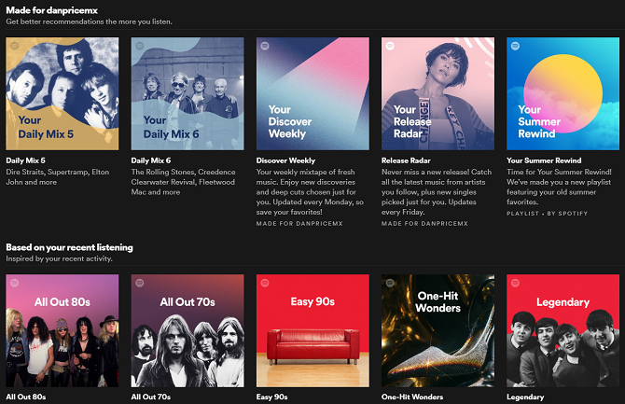Click 'MADE FOR DANPRICEMX' under Discover Weekly

tap(299, 224)
